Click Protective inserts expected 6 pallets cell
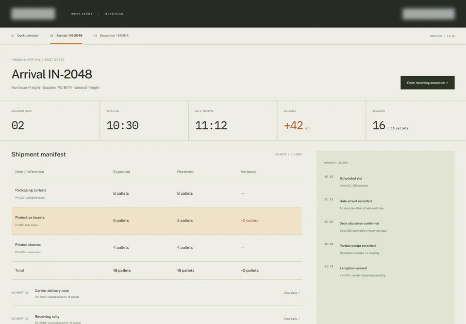466x324 pixels. [121, 221]
